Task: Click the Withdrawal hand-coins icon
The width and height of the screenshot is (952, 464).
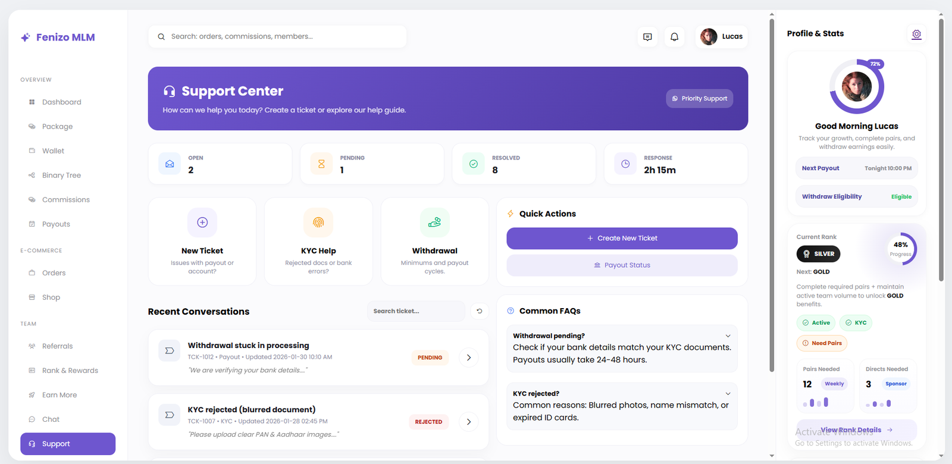Action: coord(435,222)
